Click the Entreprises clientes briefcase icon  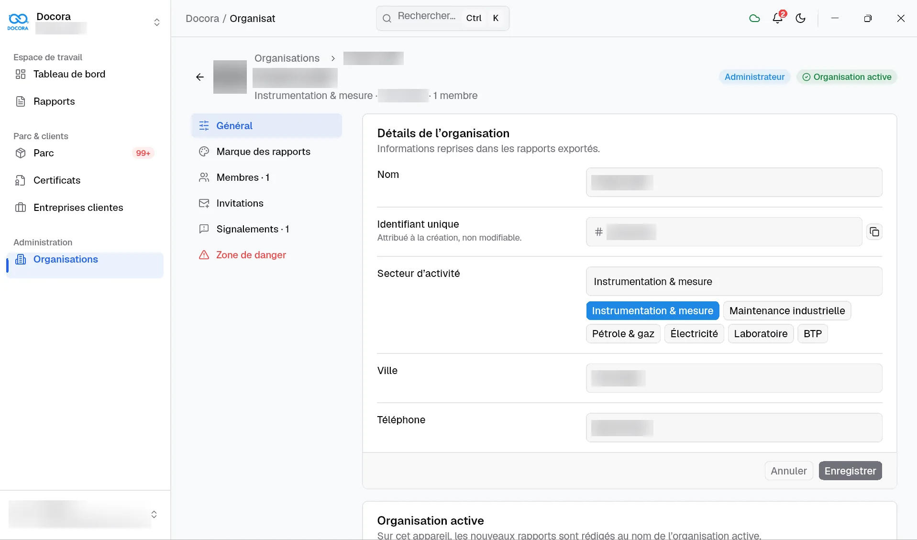coord(21,208)
